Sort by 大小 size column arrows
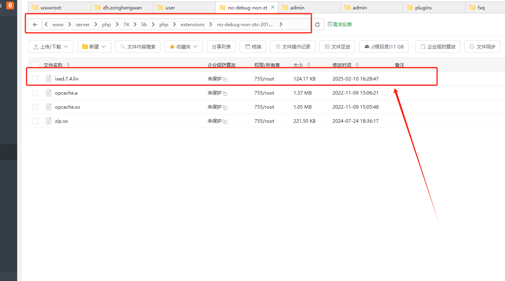 click(x=309, y=65)
